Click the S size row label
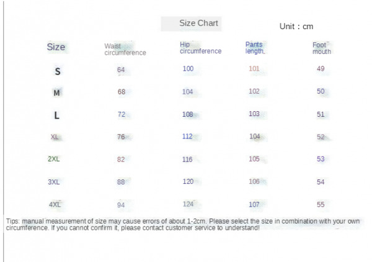The image size is (372, 262). coord(58,71)
